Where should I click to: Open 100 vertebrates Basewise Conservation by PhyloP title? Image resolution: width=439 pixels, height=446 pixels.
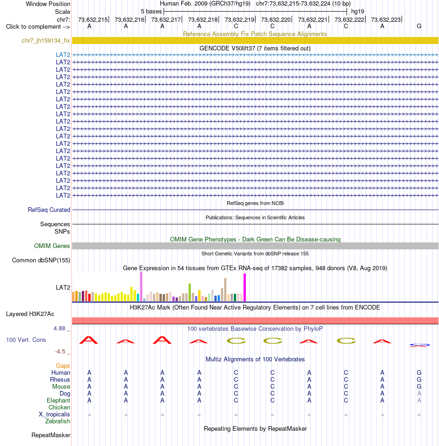(255, 329)
